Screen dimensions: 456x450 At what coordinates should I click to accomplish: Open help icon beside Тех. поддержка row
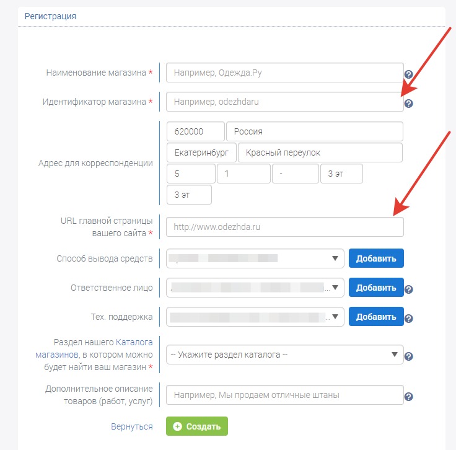click(x=408, y=319)
